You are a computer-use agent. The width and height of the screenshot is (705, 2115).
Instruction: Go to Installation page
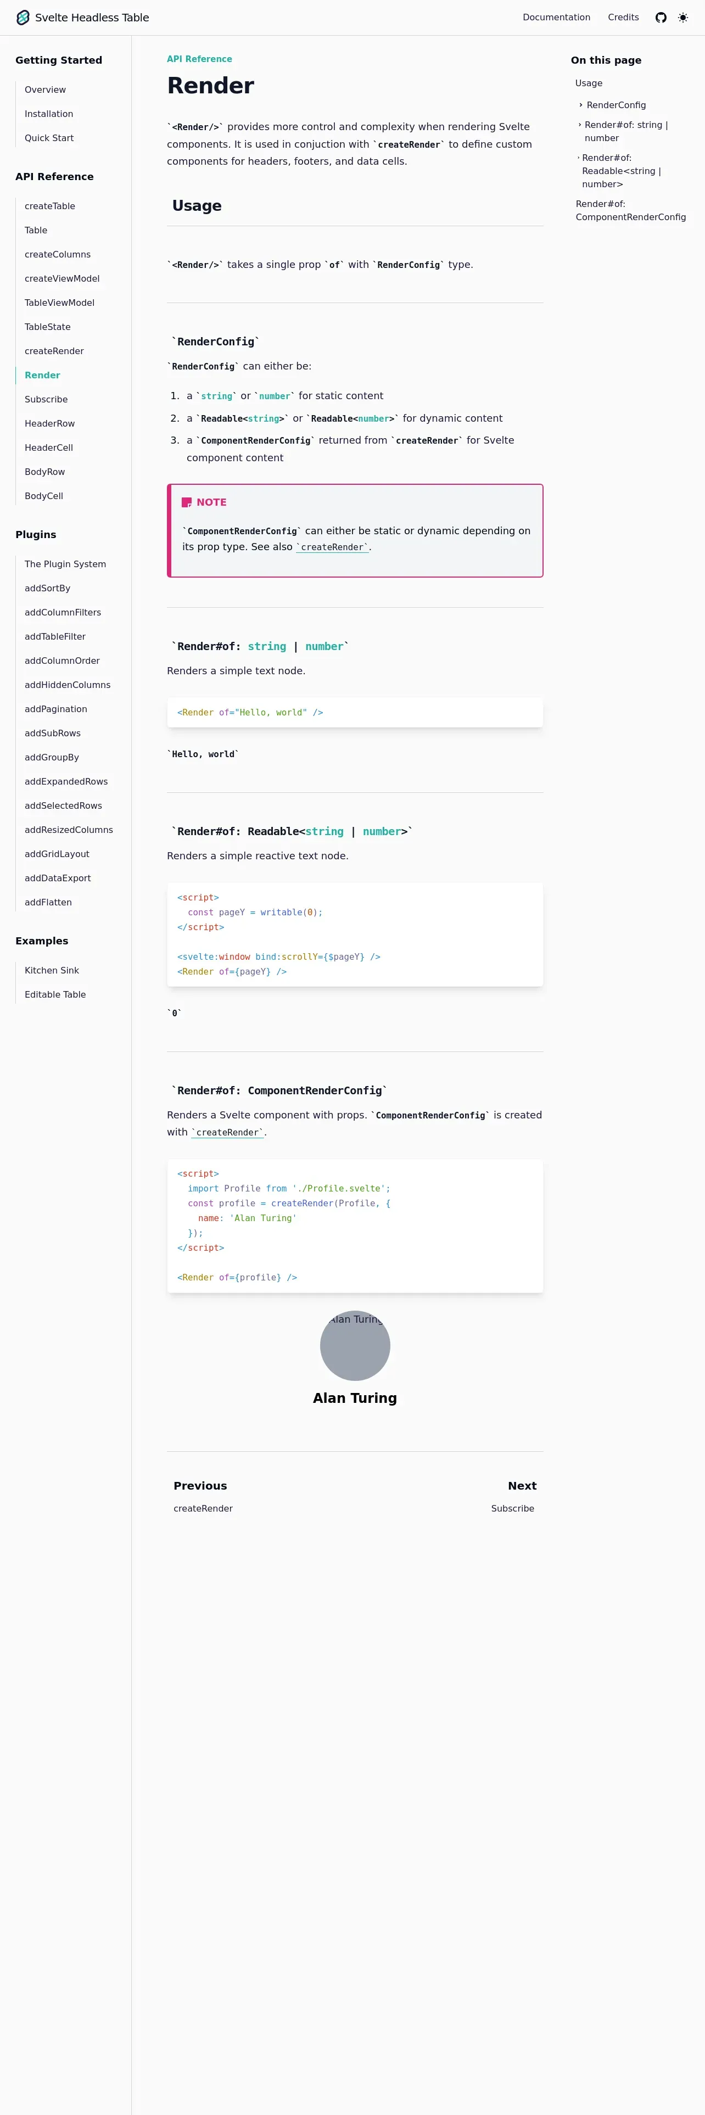point(48,114)
